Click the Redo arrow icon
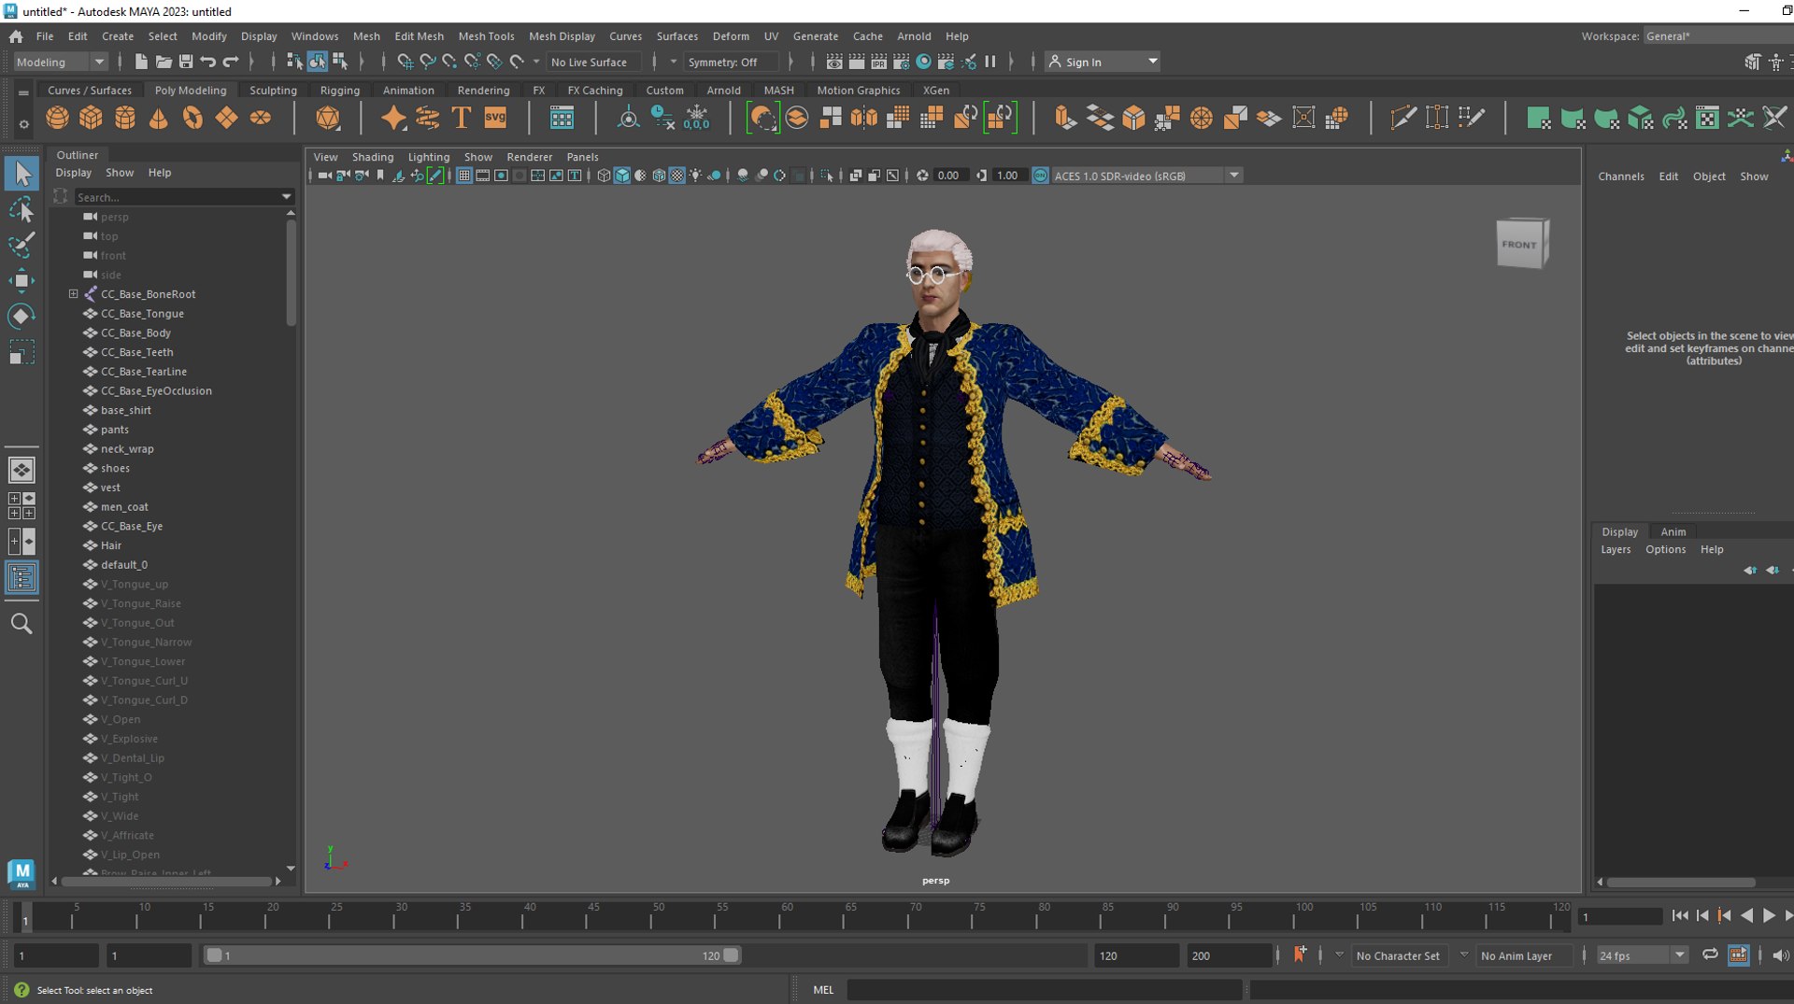 [231, 62]
